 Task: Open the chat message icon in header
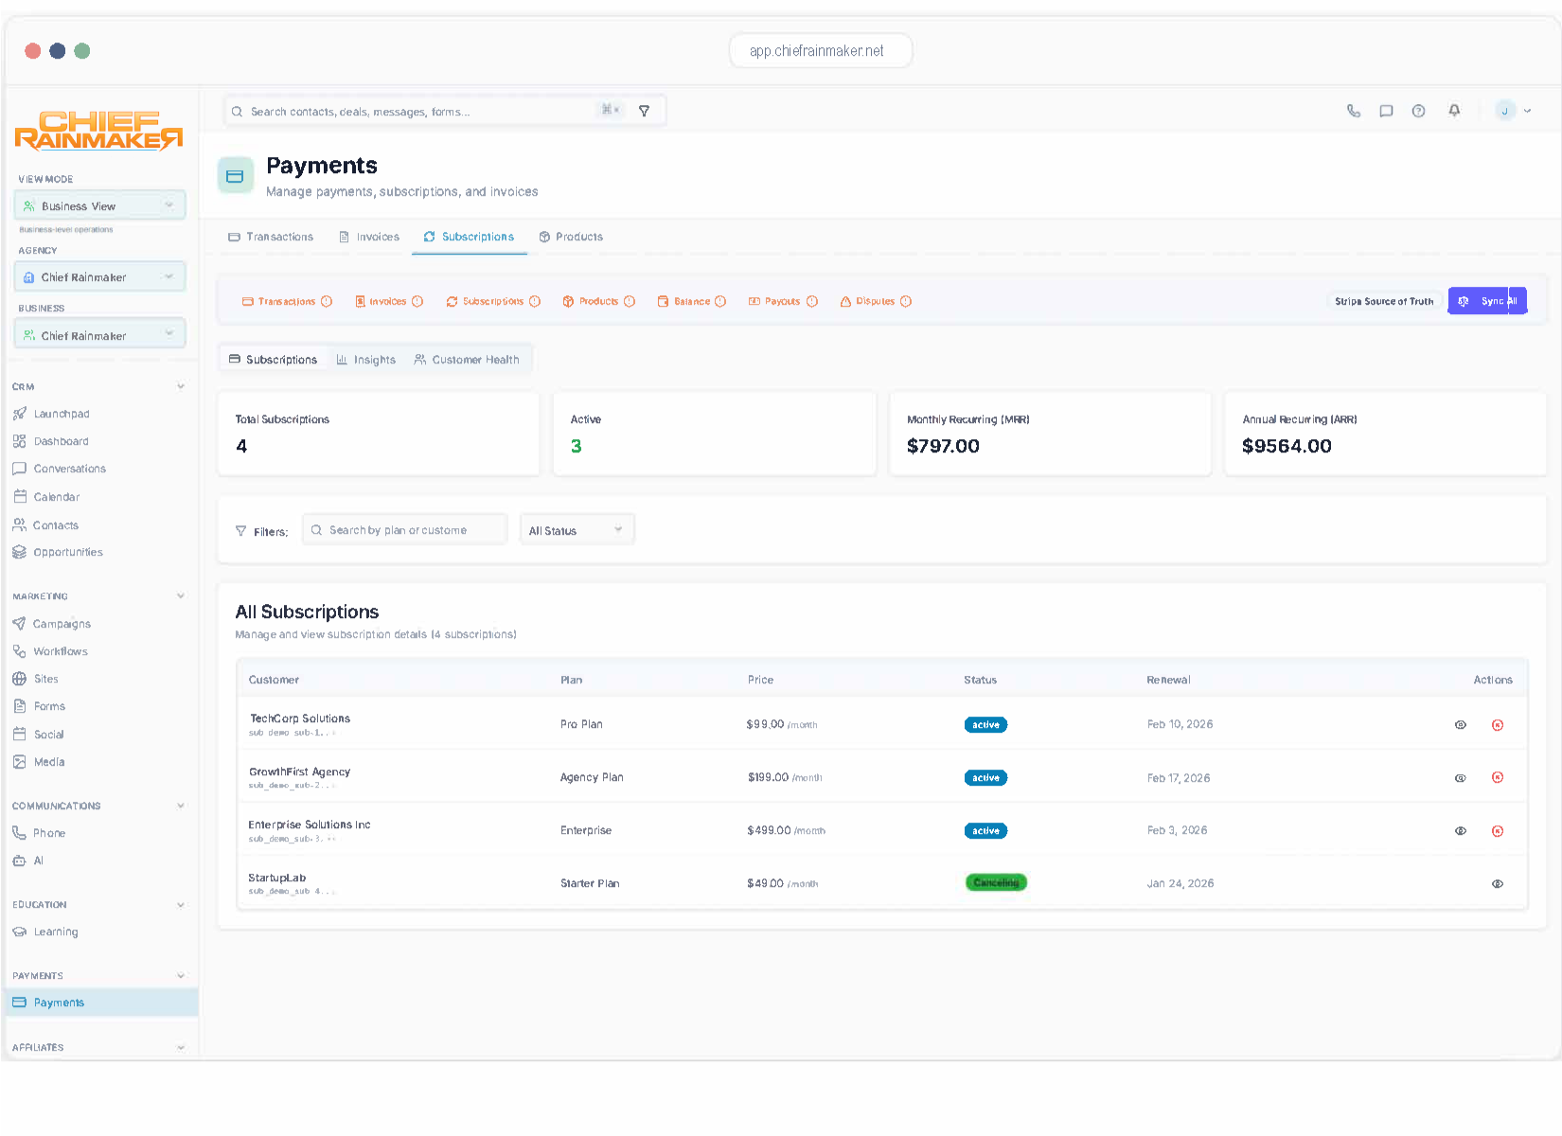(x=1386, y=111)
